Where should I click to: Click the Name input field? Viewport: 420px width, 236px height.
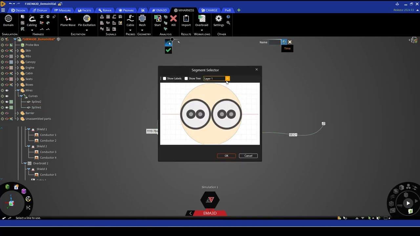click(x=275, y=42)
